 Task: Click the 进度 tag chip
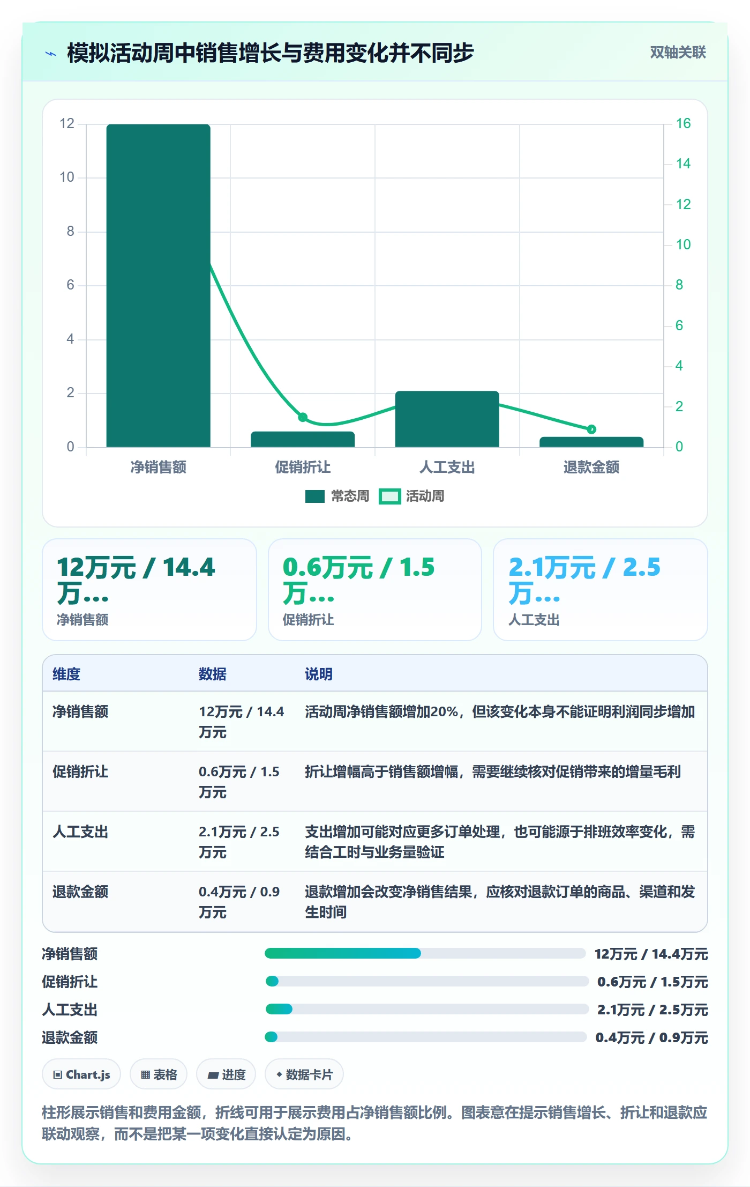[x=226, y=1074]
